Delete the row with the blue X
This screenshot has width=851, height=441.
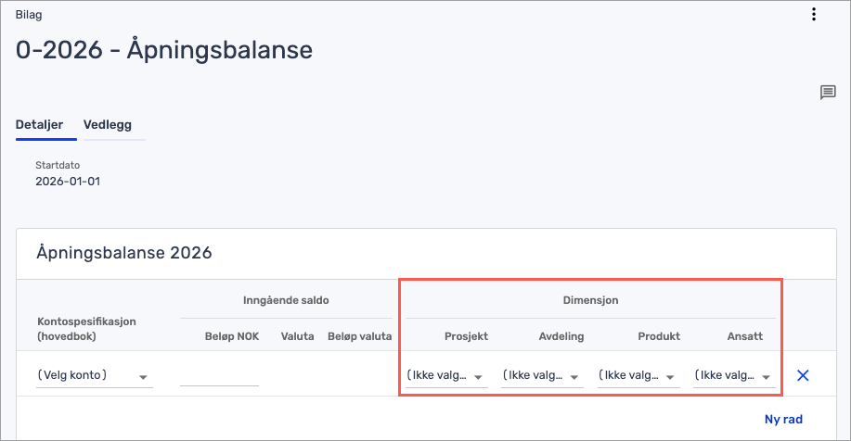click(804, 375)
